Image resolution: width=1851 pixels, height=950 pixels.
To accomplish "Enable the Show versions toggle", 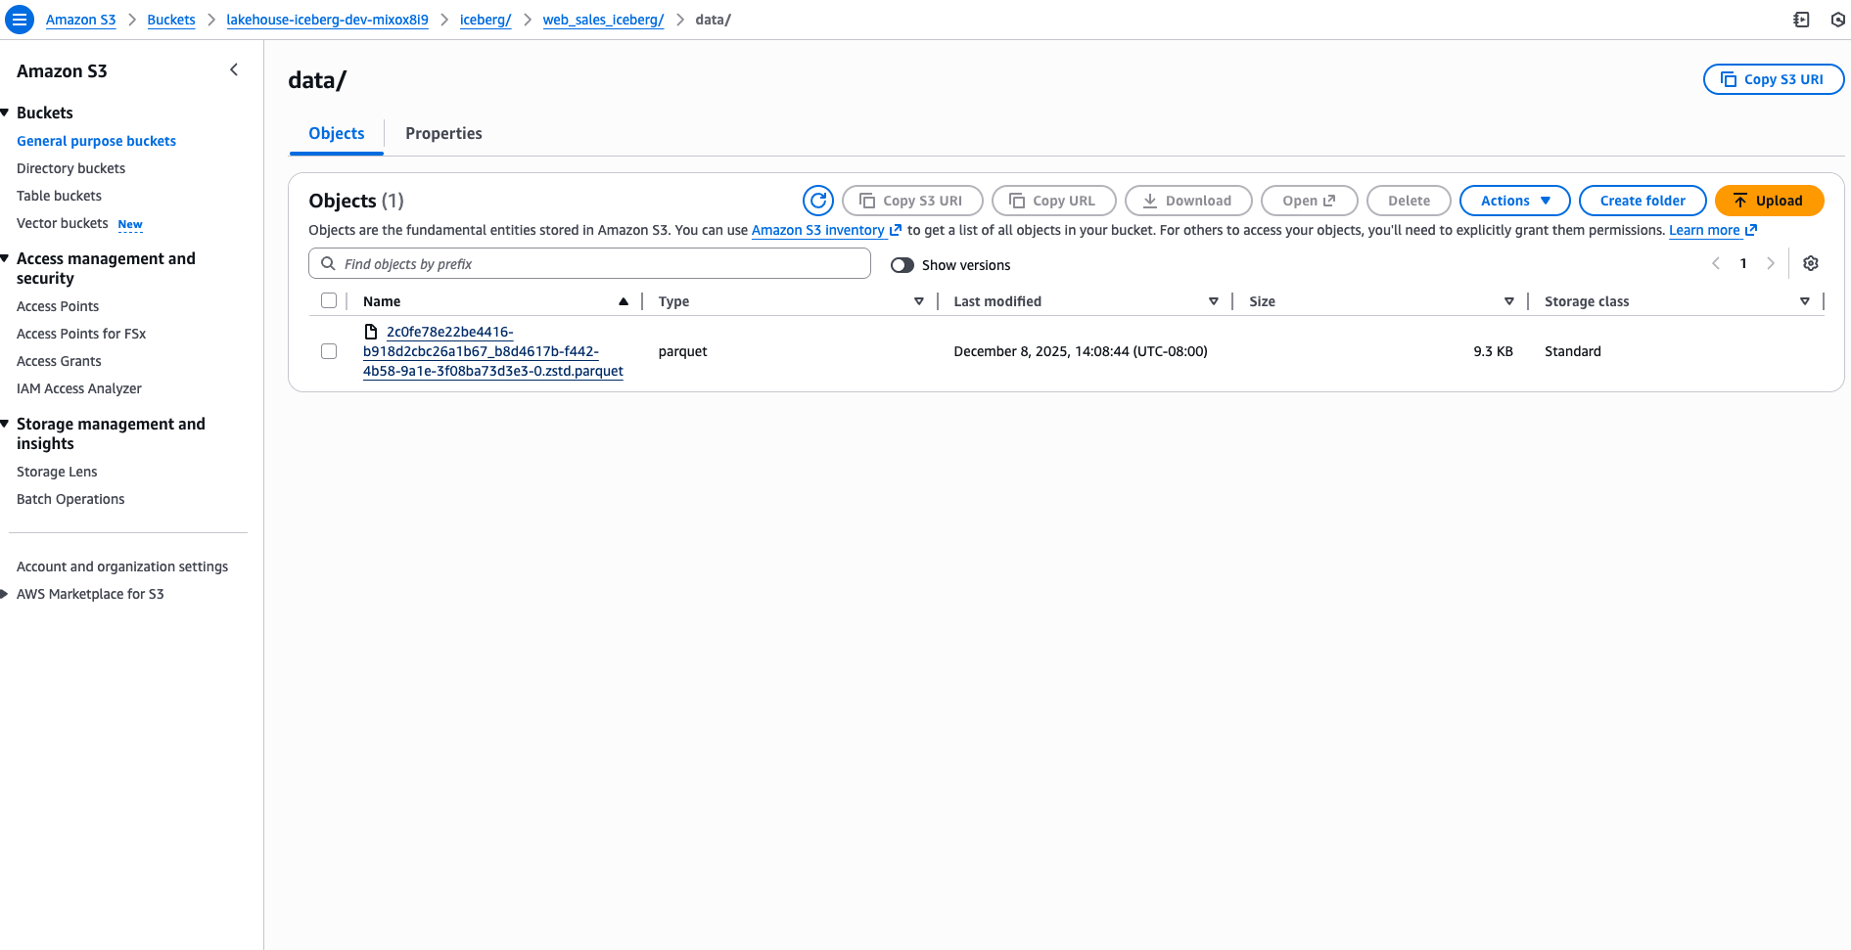I will 902,265.
